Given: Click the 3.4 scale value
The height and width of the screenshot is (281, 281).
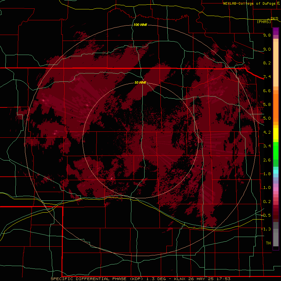Looking at the screenshot, I should [x=267, y=146].
